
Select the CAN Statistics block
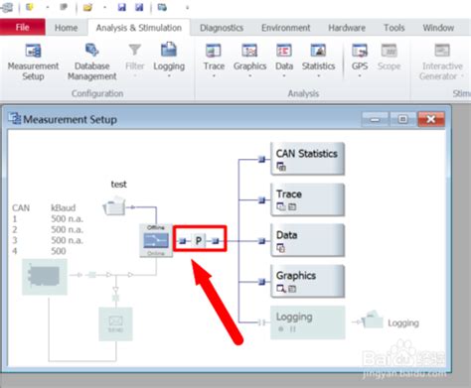tap(307, 159)
